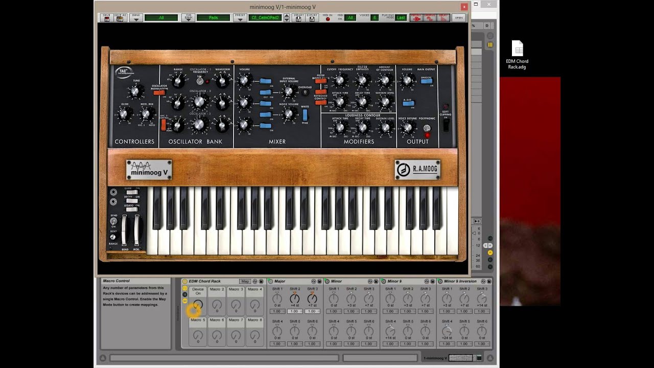This screenshot has height=368, width=654.
Task: Toggle the Oscillator Modulation switch
Action: pos(159,93)
